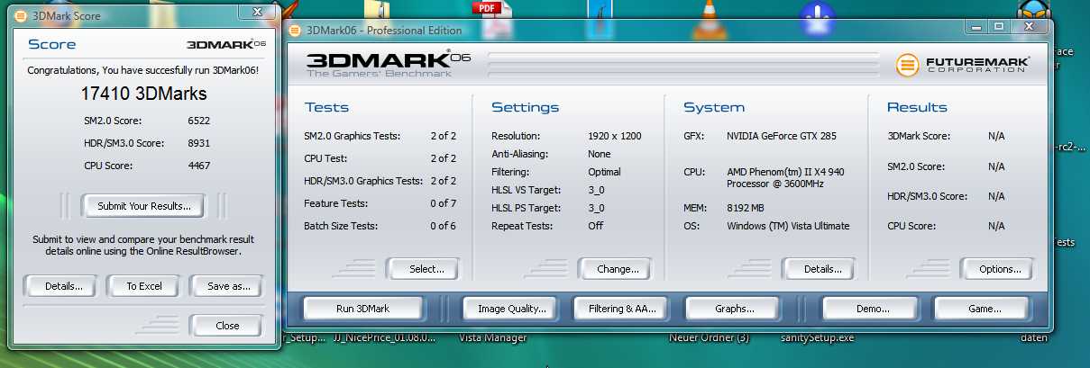
Task: Export the score To Excel
Action: coord(144,286)
